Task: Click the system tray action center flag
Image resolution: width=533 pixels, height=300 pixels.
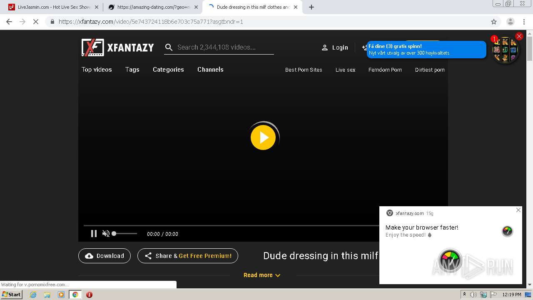Action: pos(493,295)
